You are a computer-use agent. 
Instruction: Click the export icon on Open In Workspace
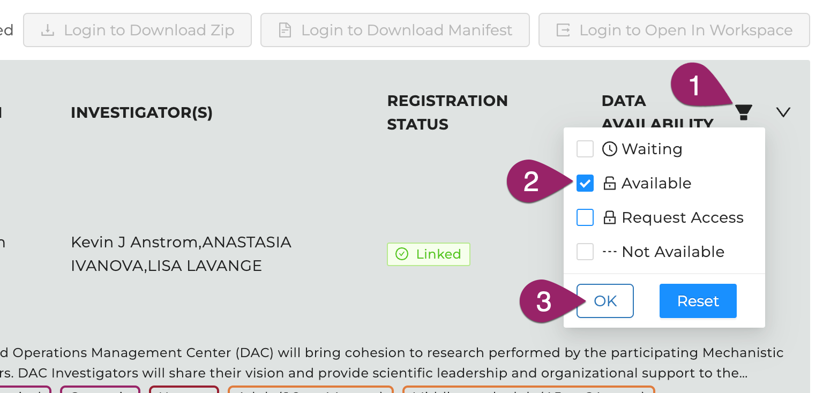click(x=563, y=30)
